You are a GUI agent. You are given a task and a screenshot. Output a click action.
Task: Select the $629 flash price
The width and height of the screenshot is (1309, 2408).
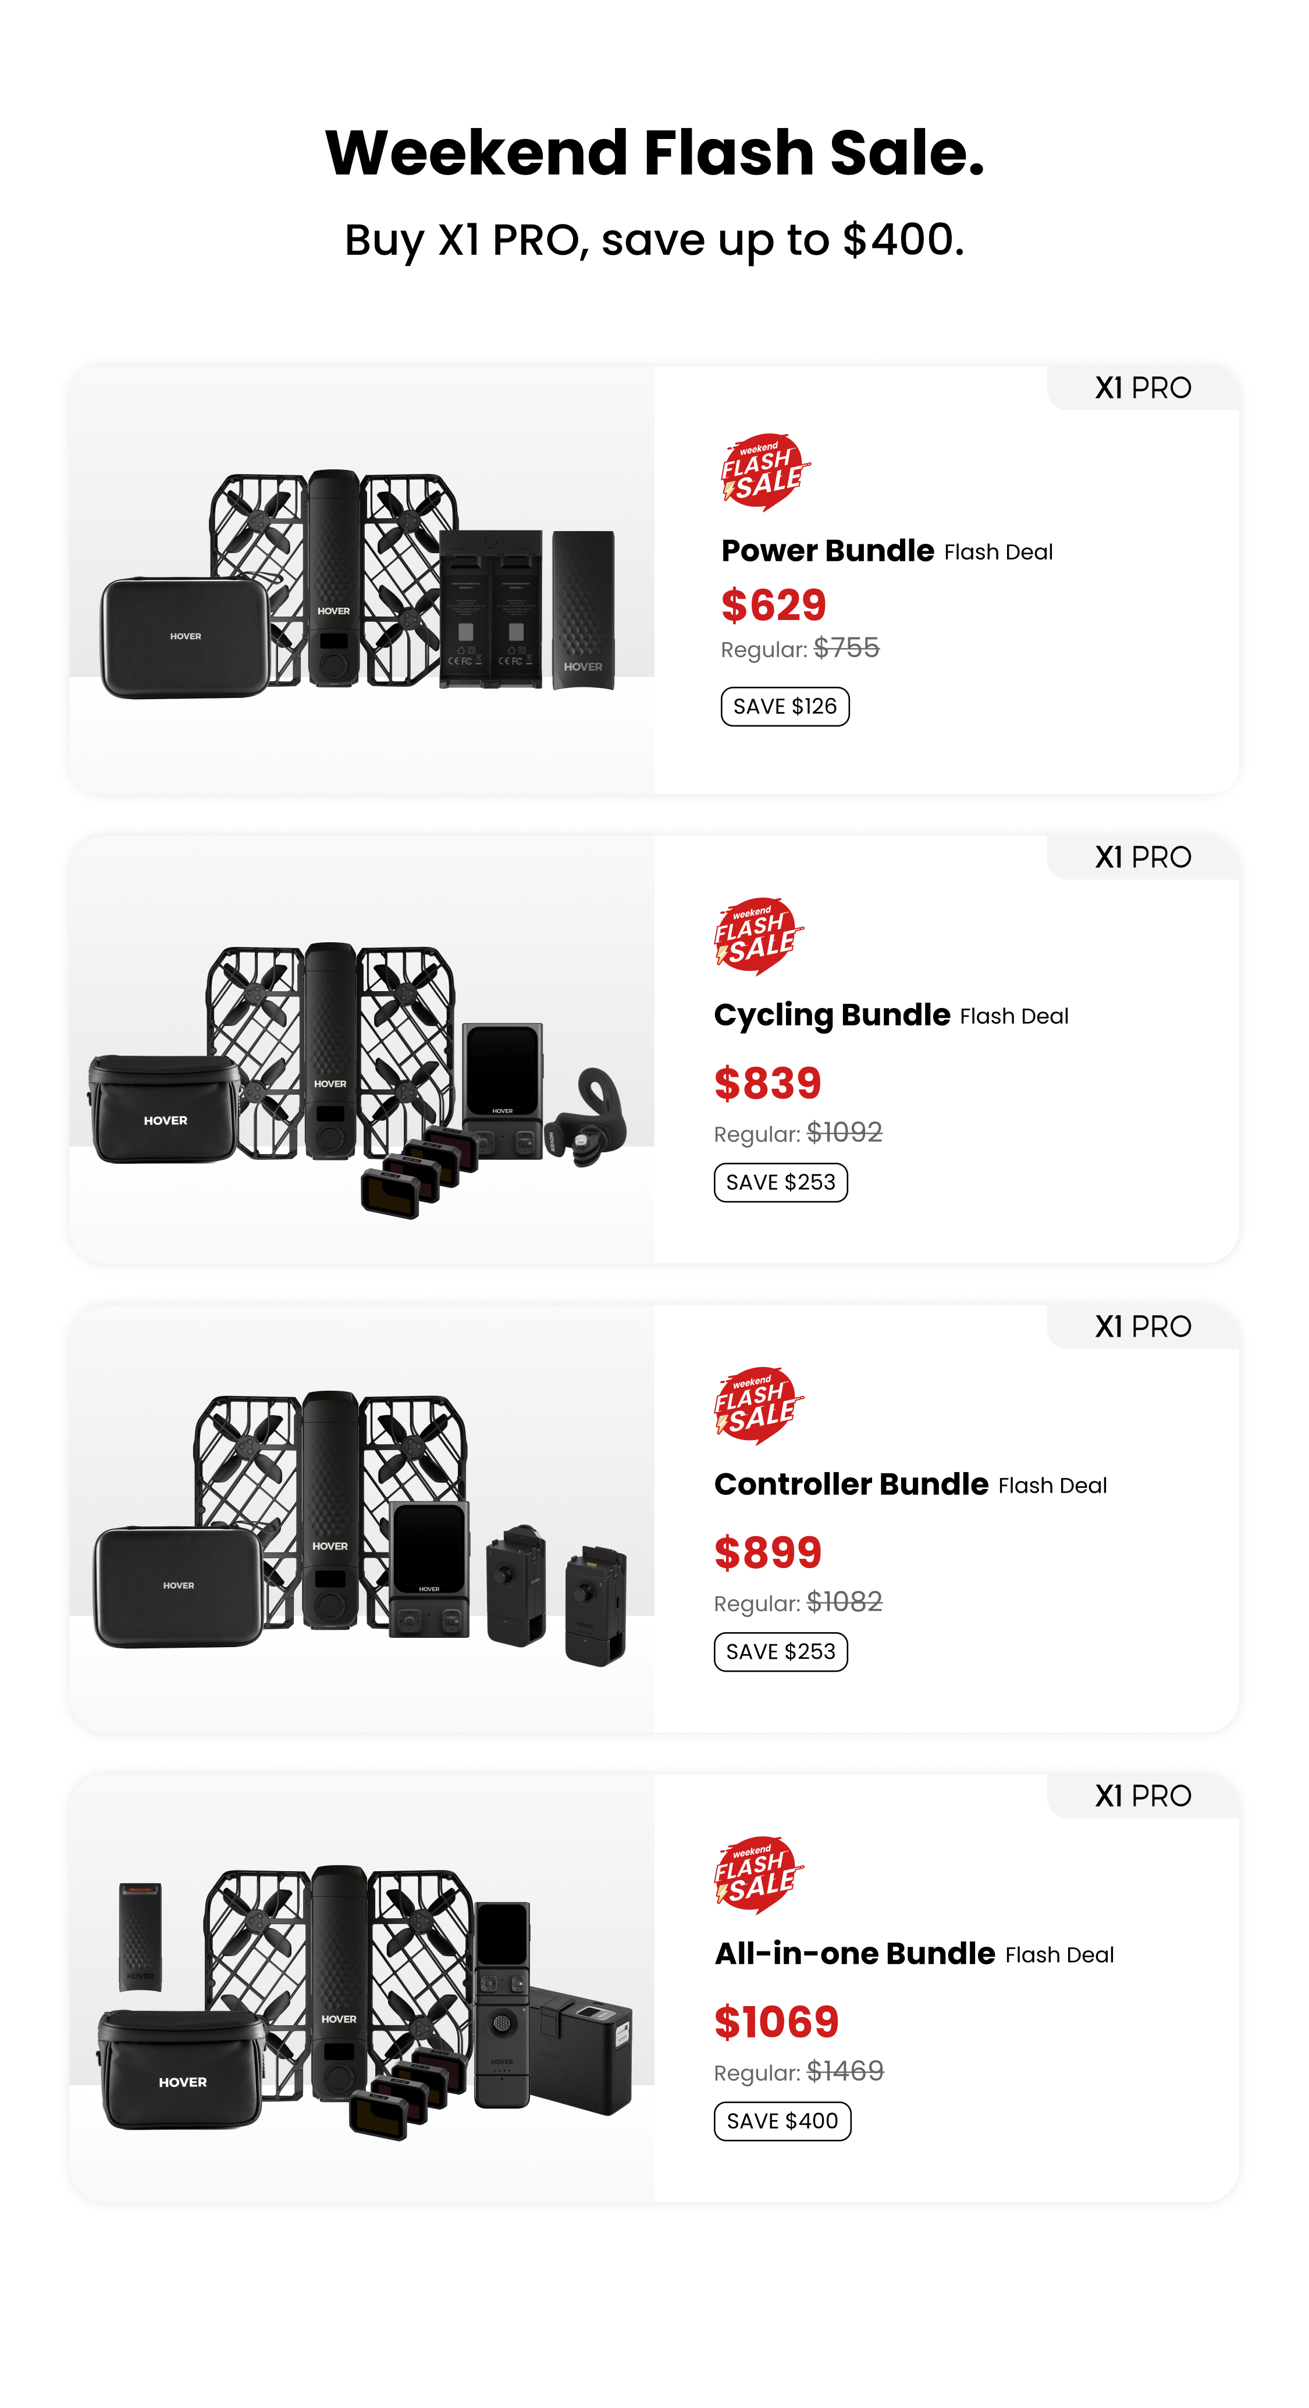click(773, 605)
